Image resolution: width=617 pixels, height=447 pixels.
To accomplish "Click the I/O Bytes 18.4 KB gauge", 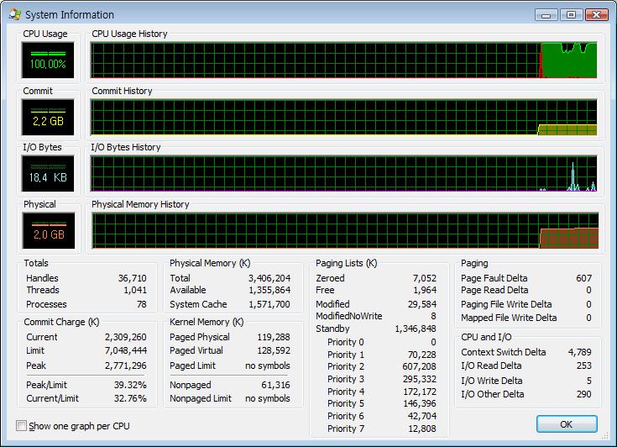I will 48,174.
